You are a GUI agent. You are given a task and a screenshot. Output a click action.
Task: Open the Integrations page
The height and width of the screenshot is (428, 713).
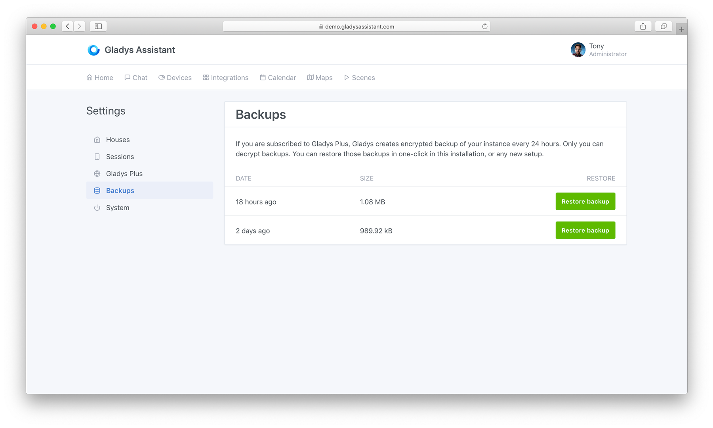click(226, 78)
